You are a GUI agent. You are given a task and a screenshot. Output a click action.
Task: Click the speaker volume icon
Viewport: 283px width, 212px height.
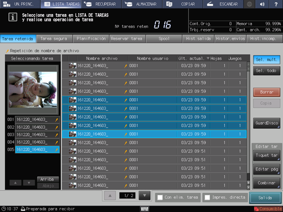coord(262,4)
